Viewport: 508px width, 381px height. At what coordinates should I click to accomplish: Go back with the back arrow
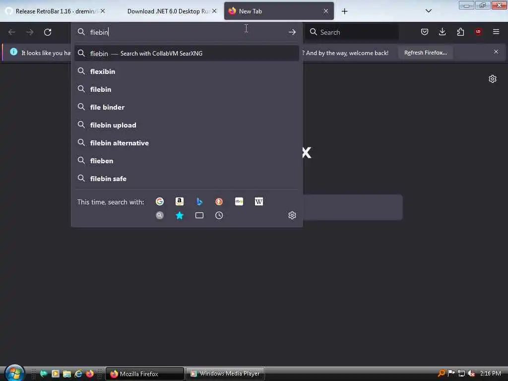coord(12,32)
